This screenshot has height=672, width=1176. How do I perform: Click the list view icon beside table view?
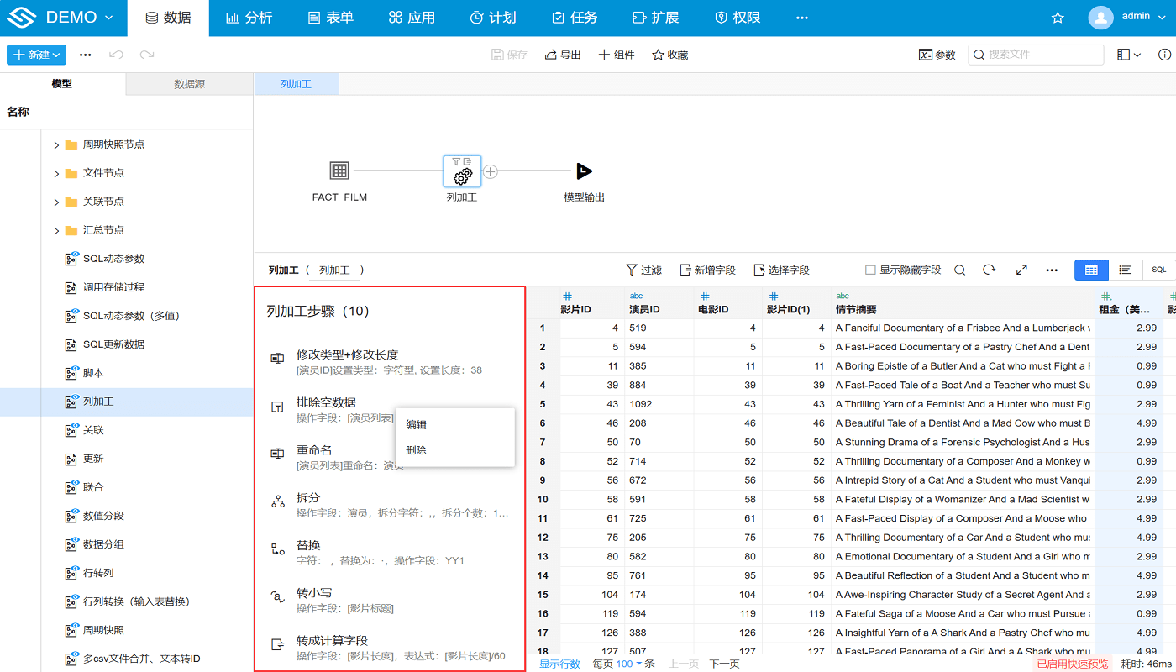click(1124, 270)
